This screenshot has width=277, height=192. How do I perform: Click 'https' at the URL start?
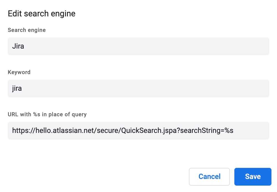pyautogui.click(x=19, y=131)
